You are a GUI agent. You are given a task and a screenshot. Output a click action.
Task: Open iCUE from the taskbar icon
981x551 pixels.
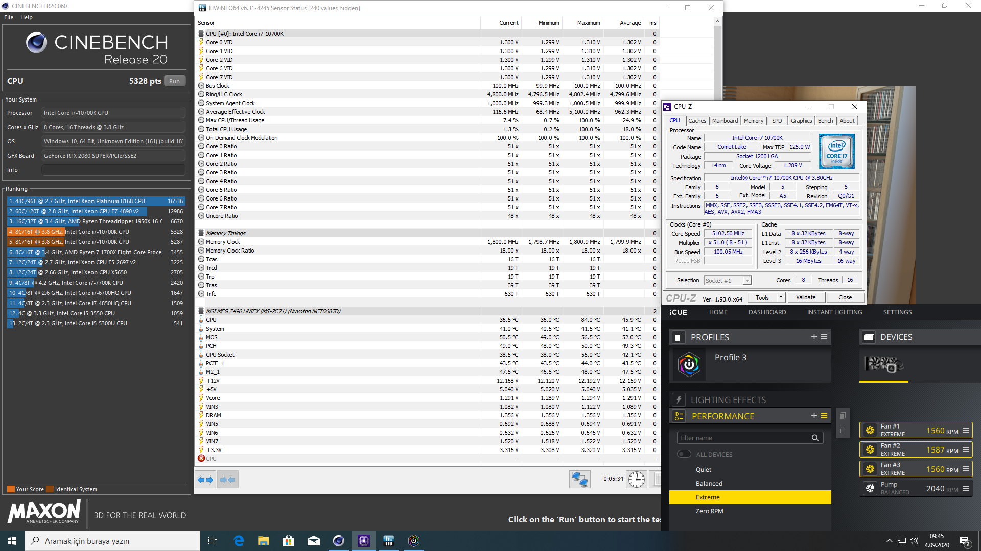(x=414, y=541)
